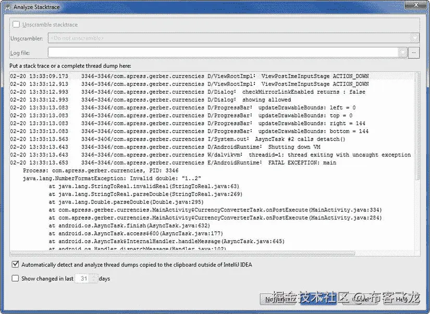Click the Analyze Stacktrace title bar icon

click(7, 7)
